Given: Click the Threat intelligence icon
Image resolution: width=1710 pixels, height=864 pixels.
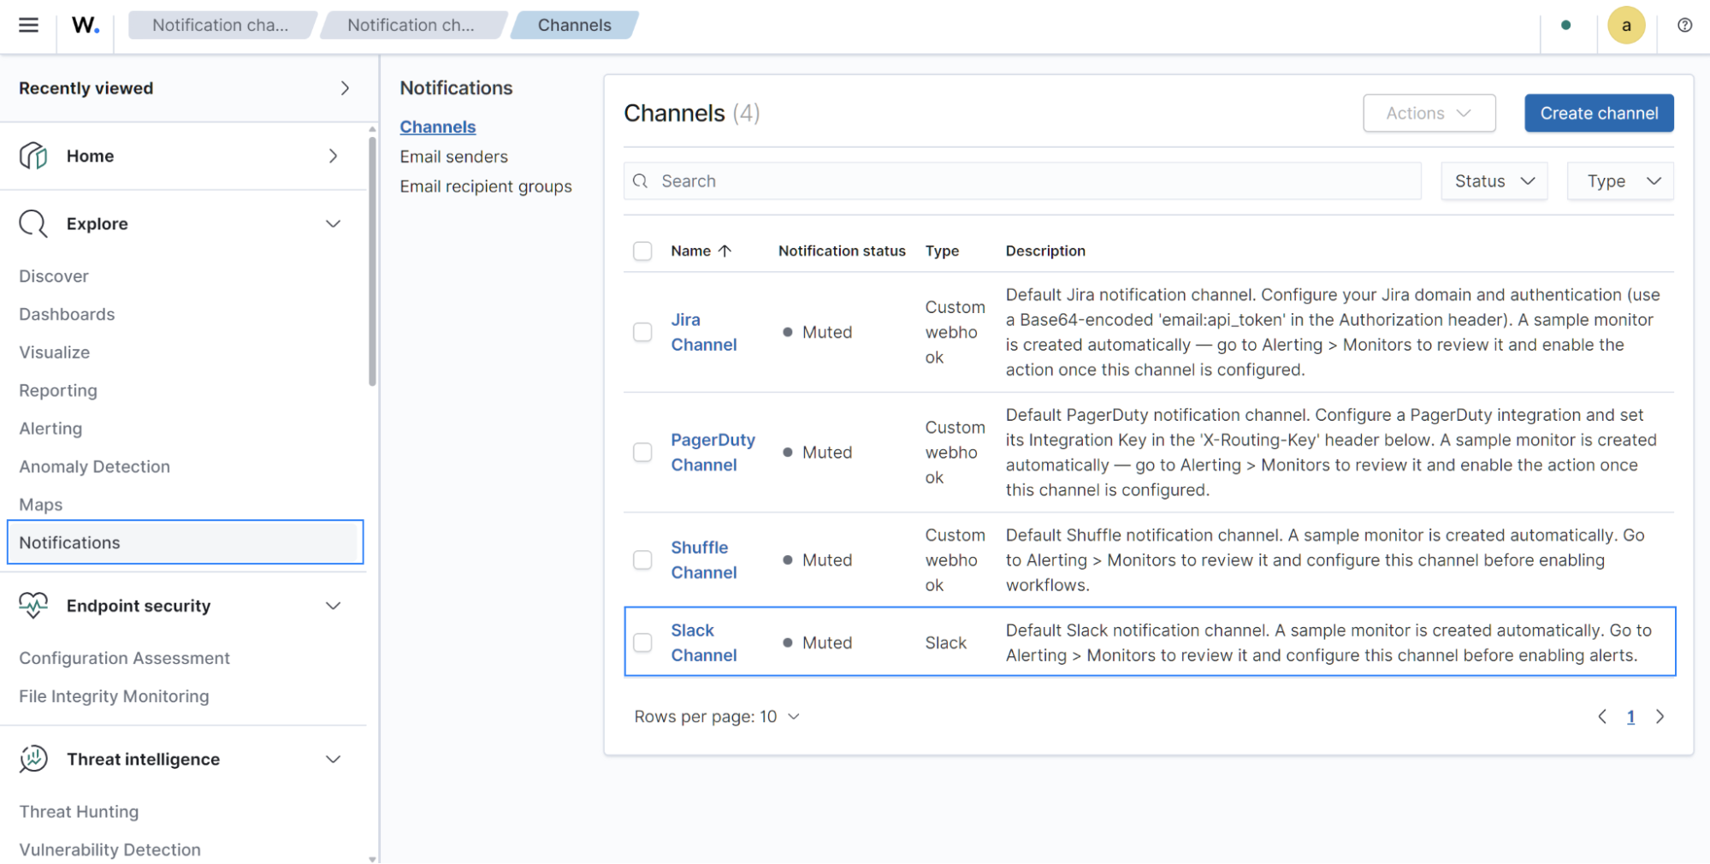Looking at the screenshot, I should pos(33,759).
